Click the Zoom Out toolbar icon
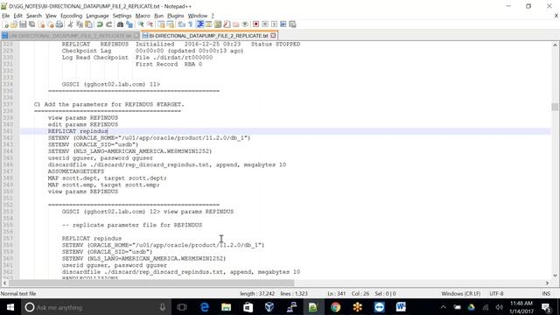560x315 pixels. [150, 24]
